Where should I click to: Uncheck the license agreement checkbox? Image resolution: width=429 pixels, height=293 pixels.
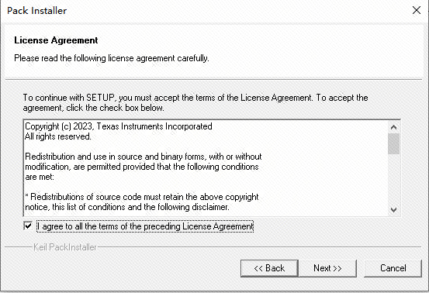coord(28,226)
